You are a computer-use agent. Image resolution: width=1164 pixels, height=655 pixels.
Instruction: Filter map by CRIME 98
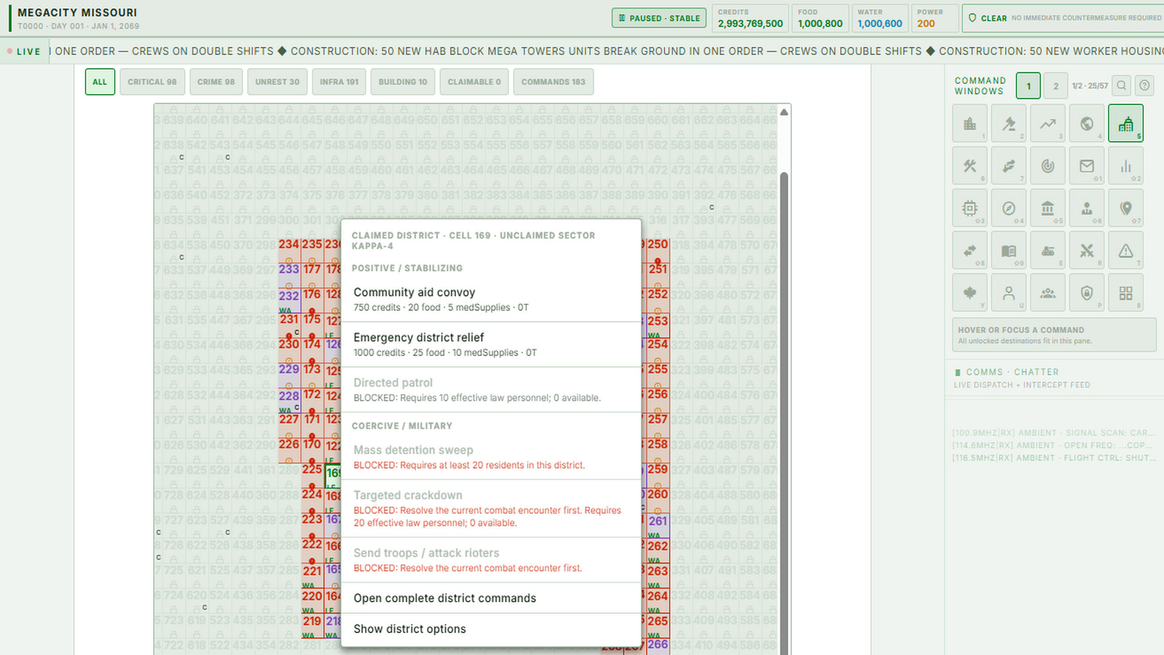point(216,82)
